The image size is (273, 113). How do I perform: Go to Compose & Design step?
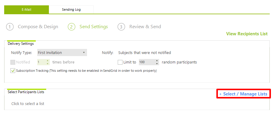(x=38, y=27)
